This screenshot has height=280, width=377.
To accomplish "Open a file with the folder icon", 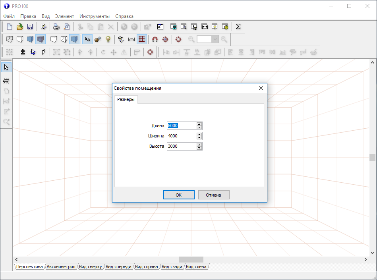I will [19, 27].
